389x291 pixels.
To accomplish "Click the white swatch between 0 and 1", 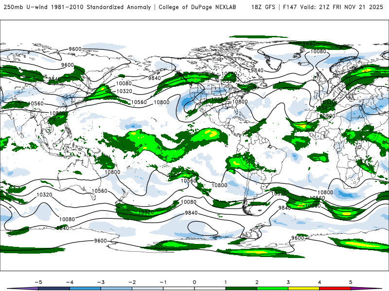I will point(210,289).
